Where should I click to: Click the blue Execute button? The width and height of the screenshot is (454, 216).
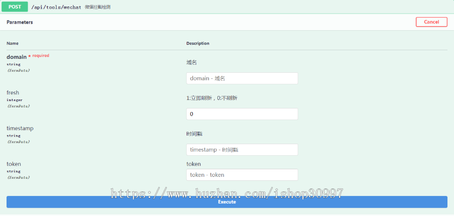point(227,202)
